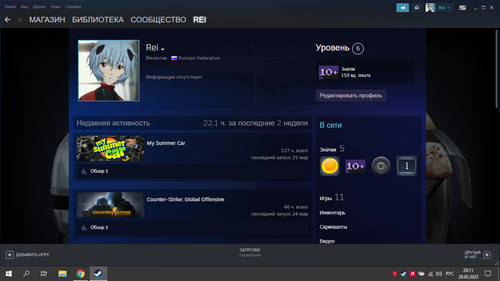Open the number 1 badge
The image size is (500, 281).
(x=407, y=166)
